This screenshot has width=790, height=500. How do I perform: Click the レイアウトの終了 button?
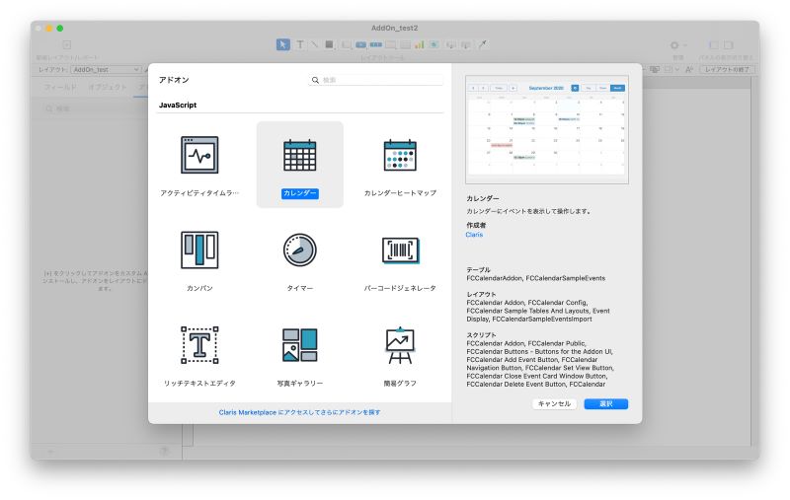coord(727,69)
